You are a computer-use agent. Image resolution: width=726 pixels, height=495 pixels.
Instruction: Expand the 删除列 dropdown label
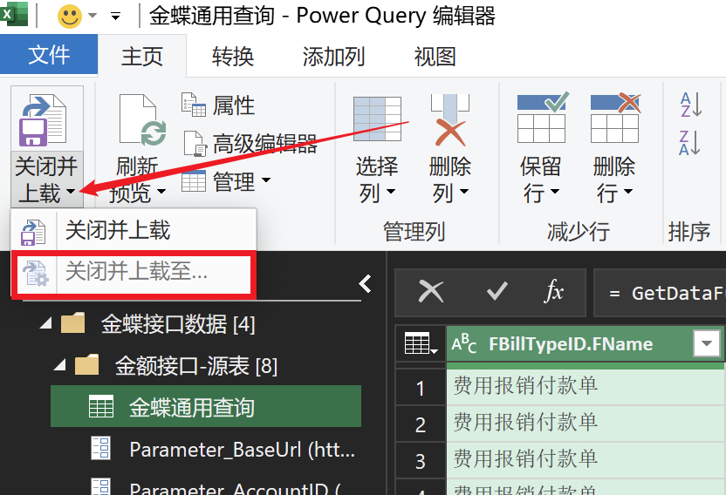click(450, 180)
